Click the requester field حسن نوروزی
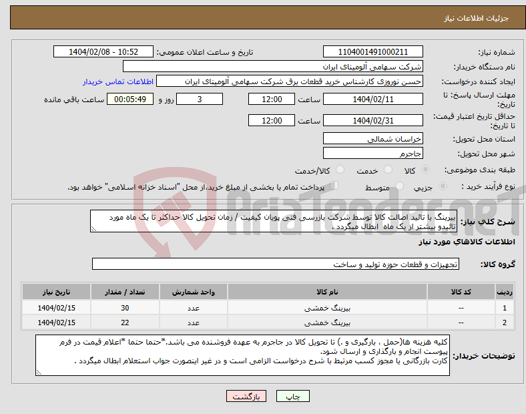The image size is (526, 414). click(290, 81)
